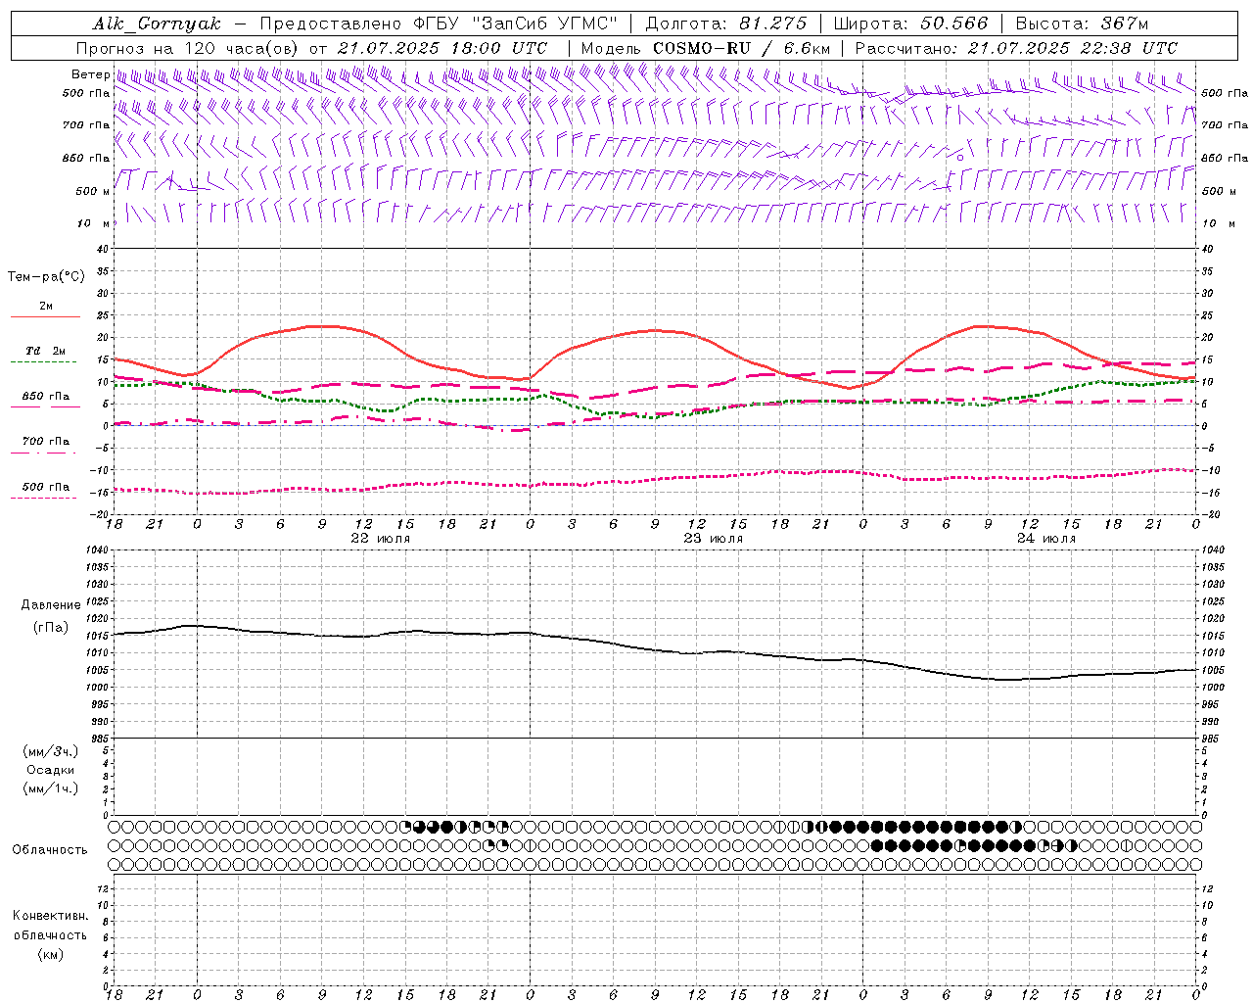Click the dash-dot 700 гПа legend line sample
This screenshot has width=1253, height=1003.
pyautogui.click(x=45, y=453)
